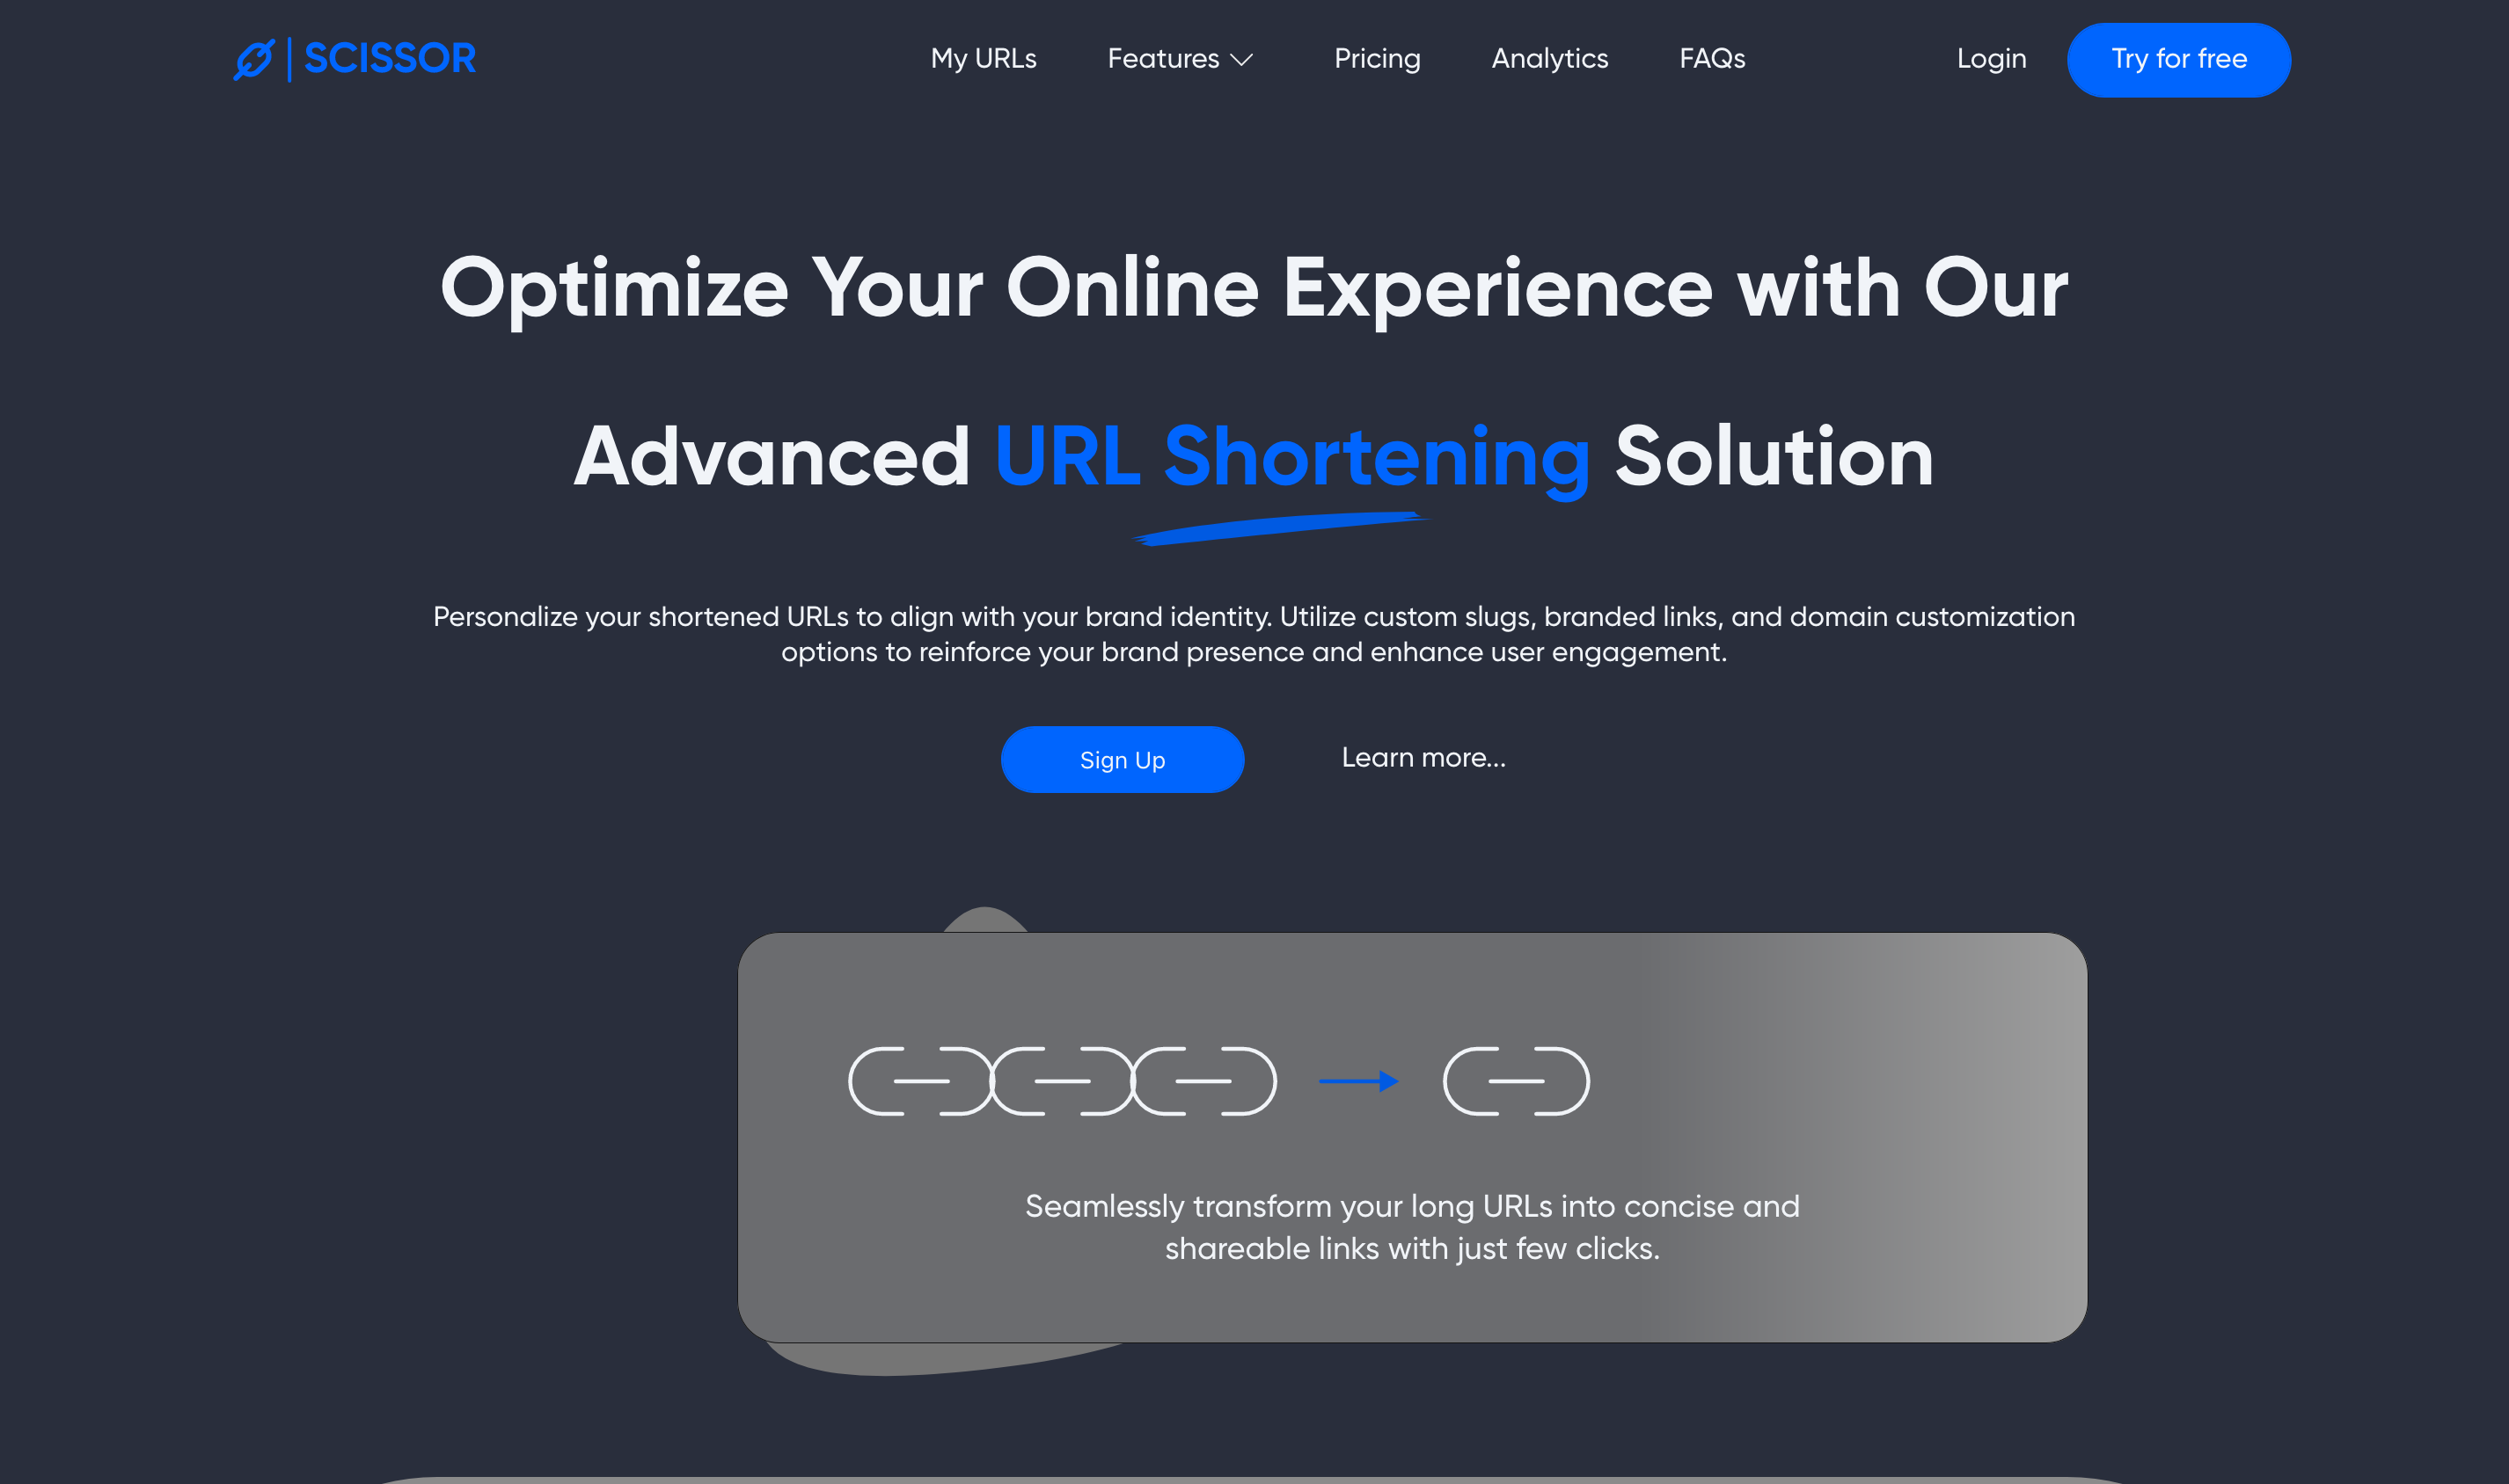The width and height of the screenshot is (2509, 1484).
Task: Toggle the Try for free button state
Action: (x=2178, y=58)
